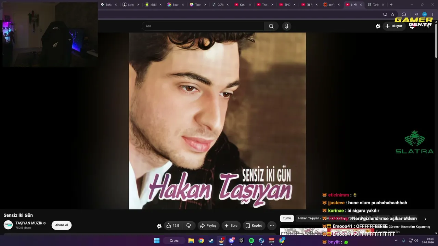Click the install app icon in address bar
438x246 pixels.
coord(385,14)
